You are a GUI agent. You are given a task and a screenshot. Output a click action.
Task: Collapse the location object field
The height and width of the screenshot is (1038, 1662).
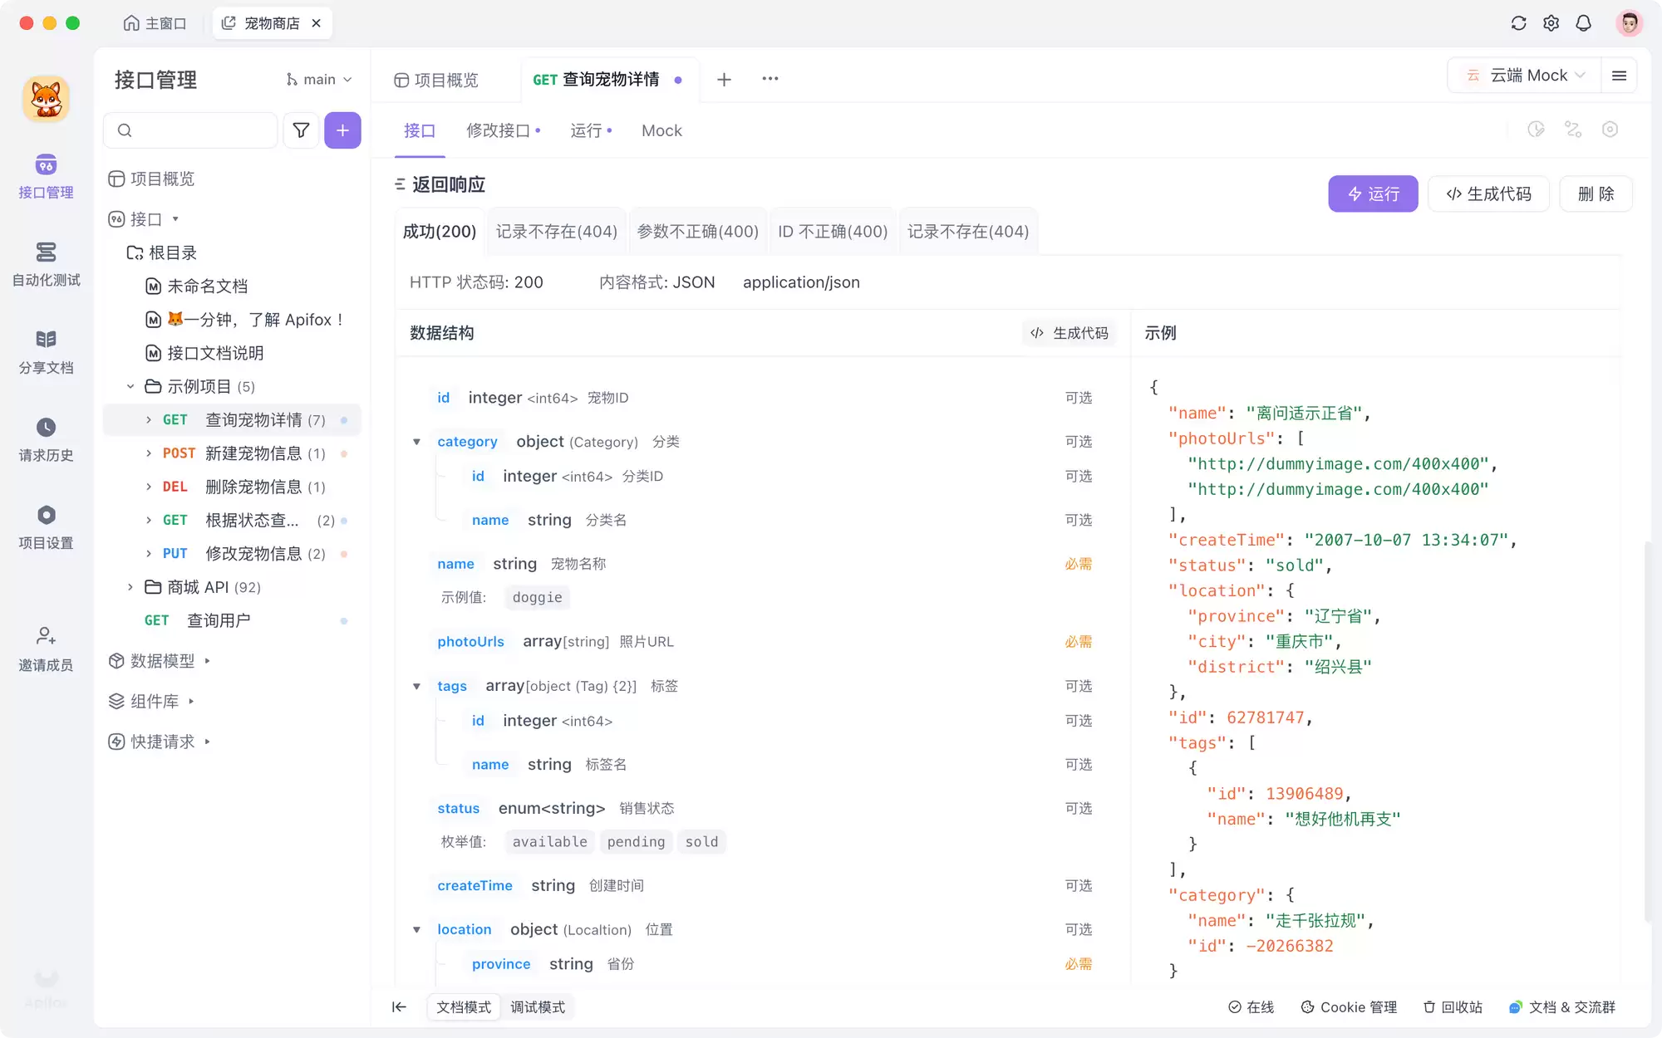click(417, 930)
